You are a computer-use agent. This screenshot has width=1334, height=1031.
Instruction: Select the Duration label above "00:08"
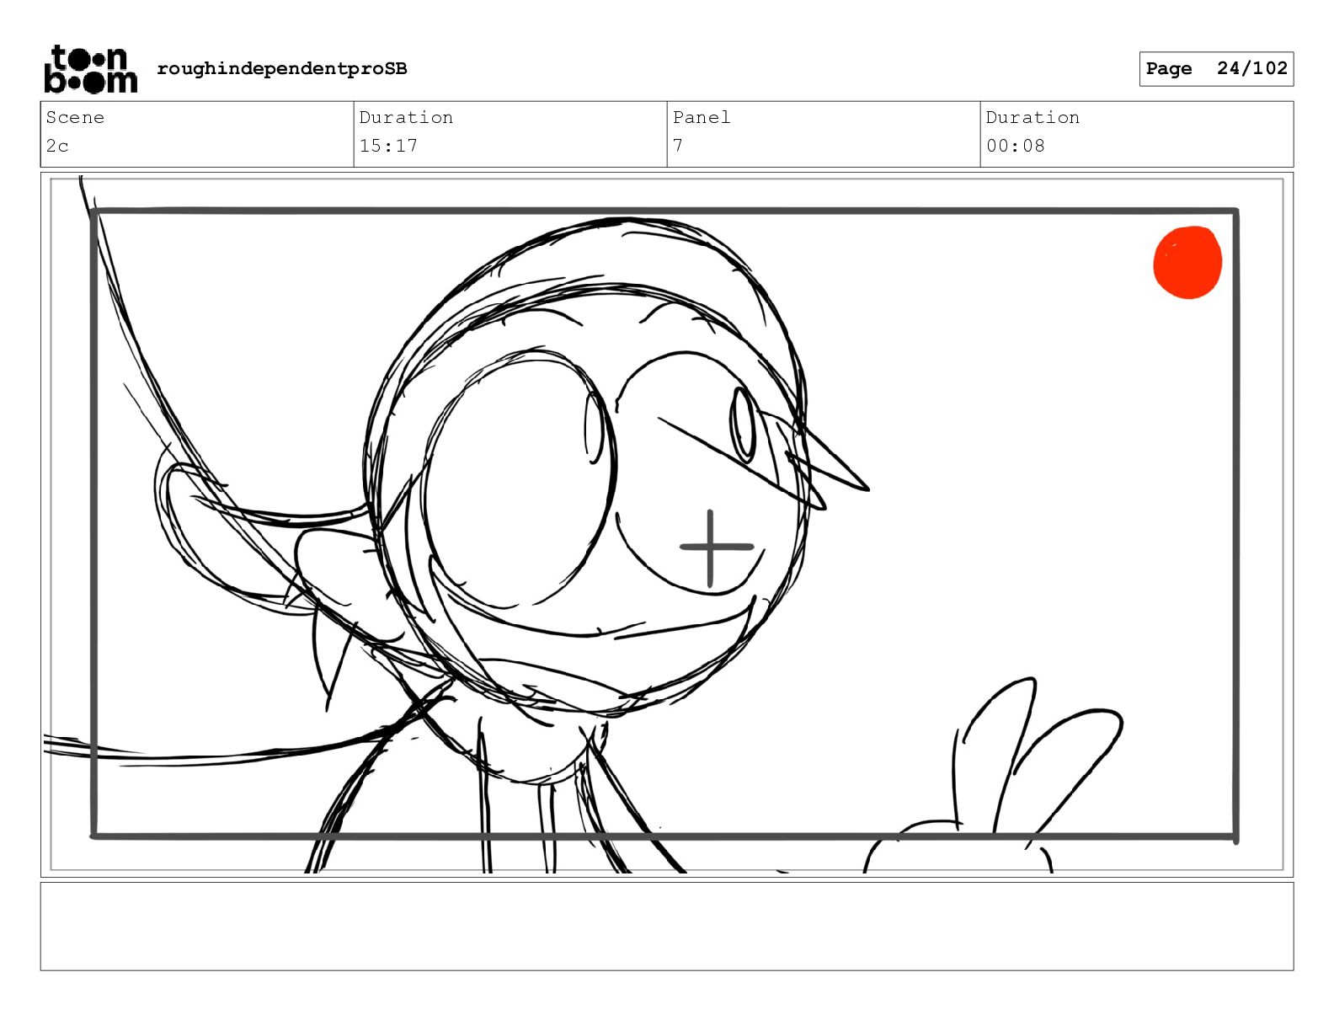pyautogui.click(x=1033, y=118)
